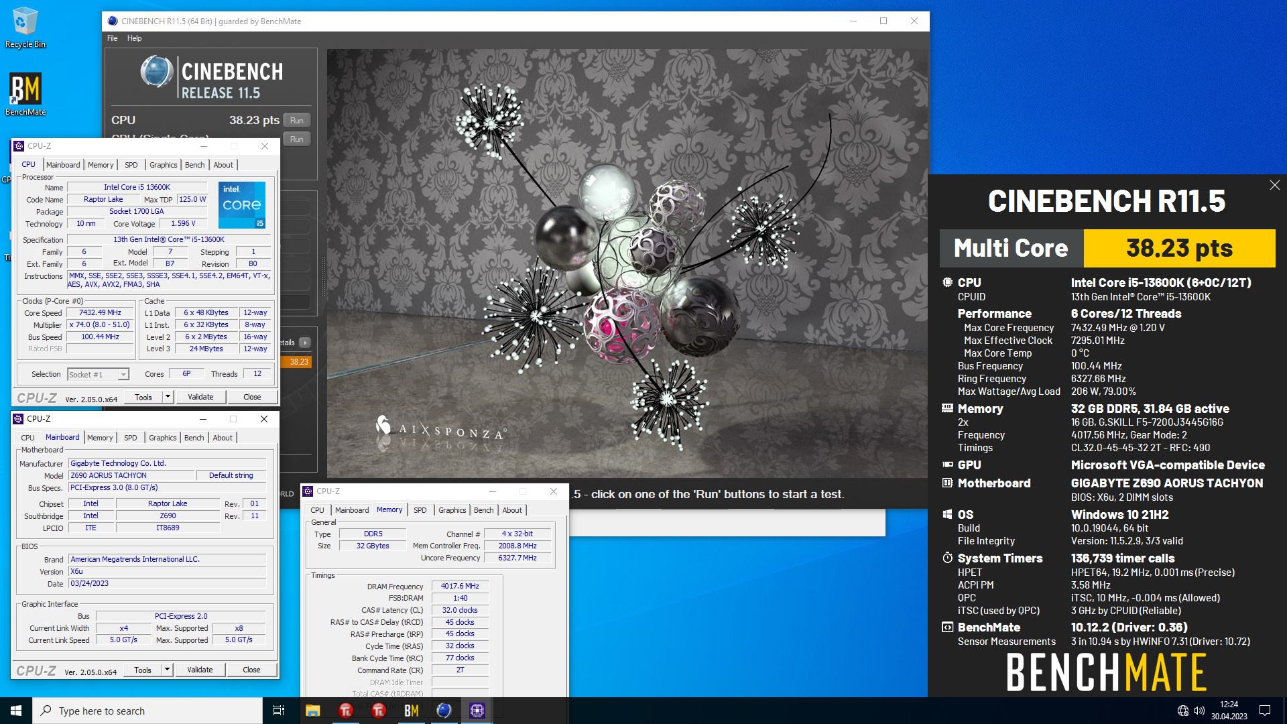Click the Uncore Frequency 6327.7 MHz value
The height and width of the screenshot is (724, 1287).
point(517,558)
